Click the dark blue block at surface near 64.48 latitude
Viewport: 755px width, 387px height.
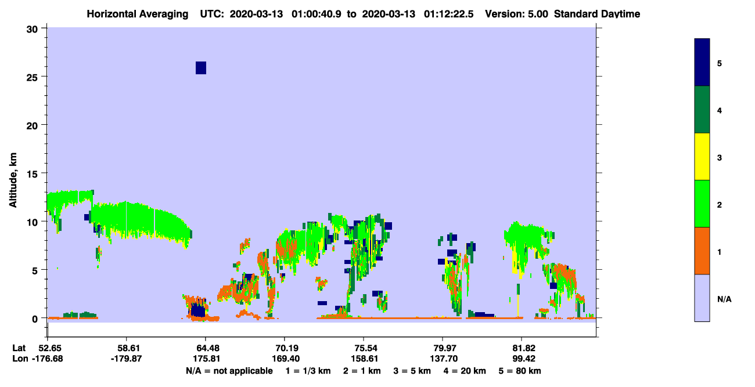point(198,312)
